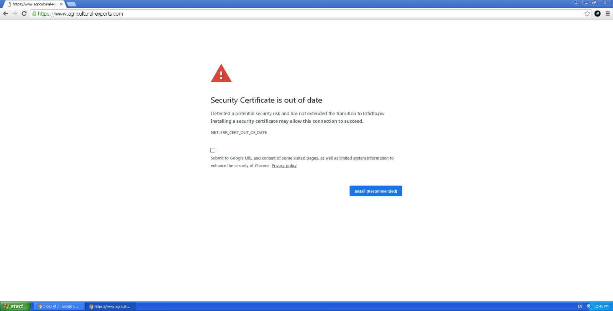
Task: Click the green padlock in address bar
Action: click(x=34, y=14)
